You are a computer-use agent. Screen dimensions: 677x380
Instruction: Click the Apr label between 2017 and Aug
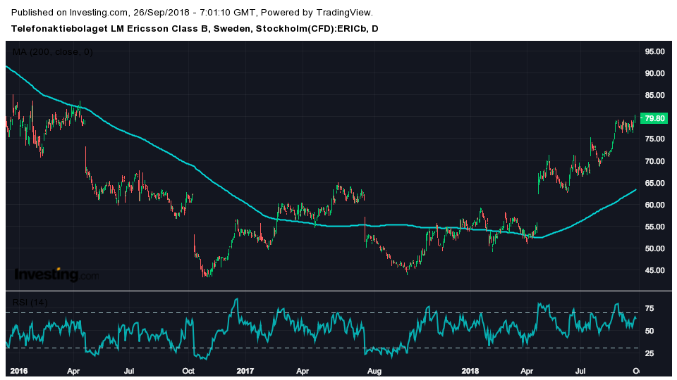click(303, 371)
